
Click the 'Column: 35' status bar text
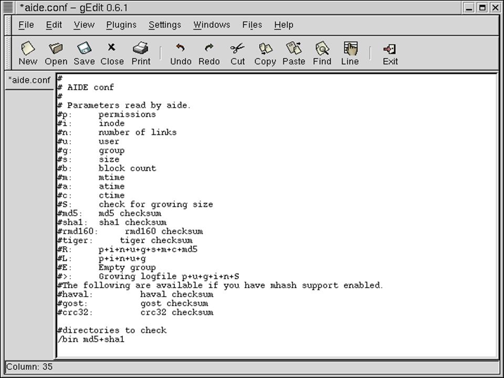point(29,367)
